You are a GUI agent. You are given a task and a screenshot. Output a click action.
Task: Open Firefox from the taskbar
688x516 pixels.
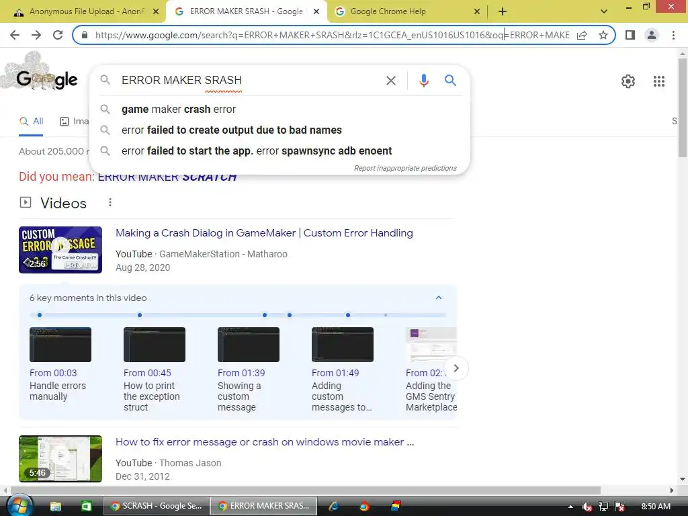click(364, 507)
